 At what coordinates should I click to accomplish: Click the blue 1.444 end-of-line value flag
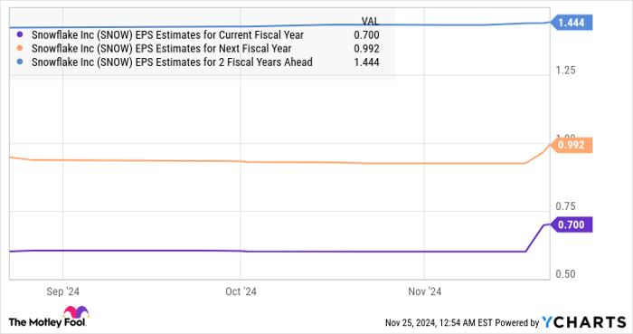[571, 23]
